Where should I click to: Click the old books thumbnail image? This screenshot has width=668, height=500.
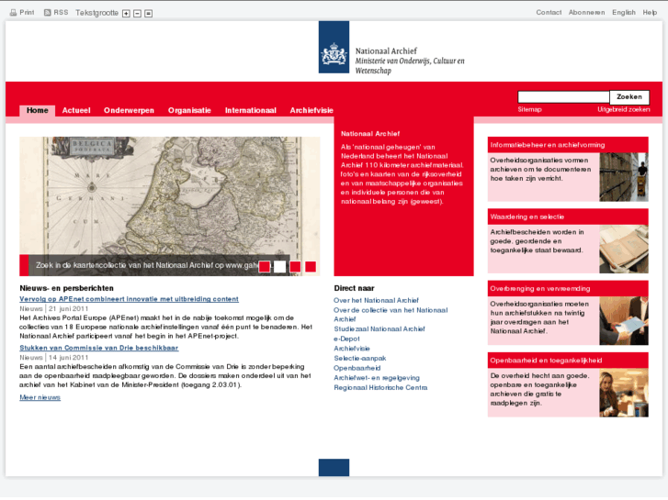tap(624, 249)
